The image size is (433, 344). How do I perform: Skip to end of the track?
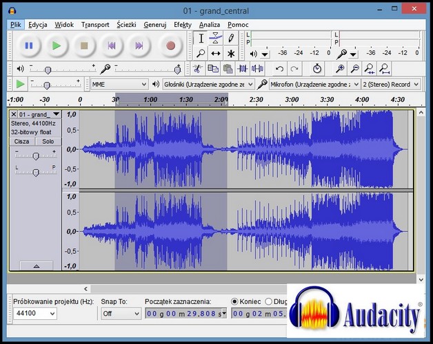coord(139,46)
